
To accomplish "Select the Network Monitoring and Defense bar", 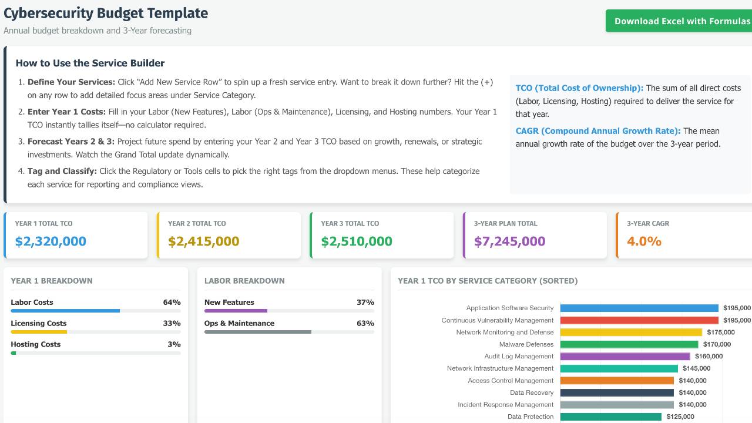I will (x=631, y=333).
